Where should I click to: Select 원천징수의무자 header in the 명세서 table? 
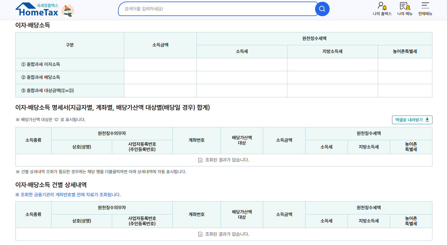click(x=112, y=133)
